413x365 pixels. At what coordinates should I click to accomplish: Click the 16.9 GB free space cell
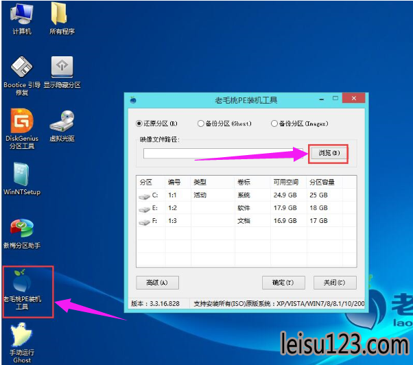(x=285, y=221)
